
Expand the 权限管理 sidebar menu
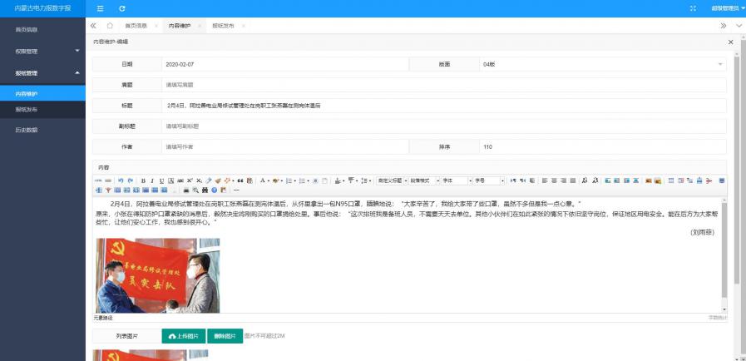[x=42, y=52]
